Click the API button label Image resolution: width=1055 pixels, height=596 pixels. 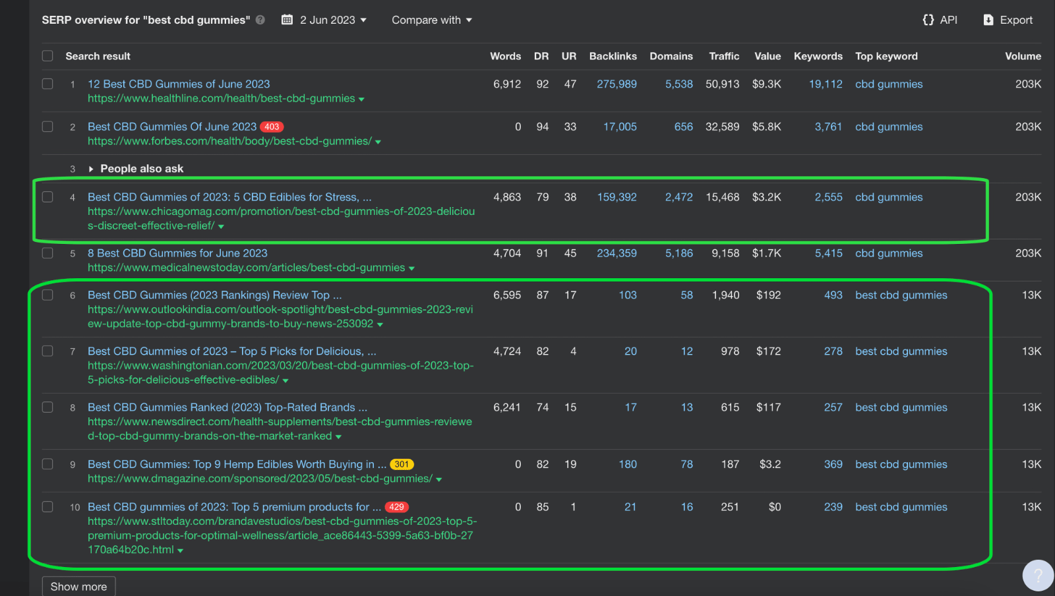949,20
